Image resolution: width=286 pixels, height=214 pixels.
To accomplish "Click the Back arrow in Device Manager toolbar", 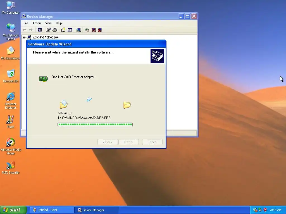I will (25, 30).
